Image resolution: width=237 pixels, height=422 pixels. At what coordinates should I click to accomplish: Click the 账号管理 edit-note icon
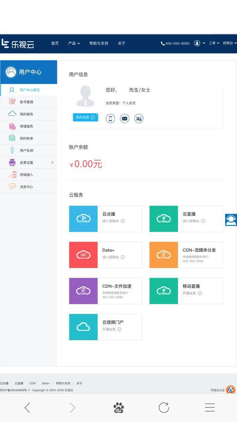coord(12,102)
